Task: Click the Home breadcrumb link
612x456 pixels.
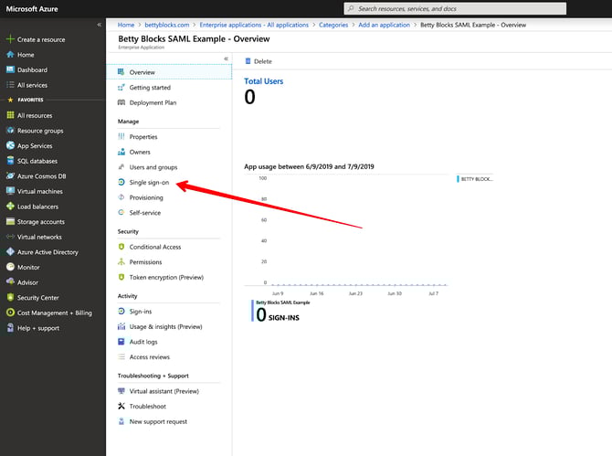Action: tap(126, 25)
